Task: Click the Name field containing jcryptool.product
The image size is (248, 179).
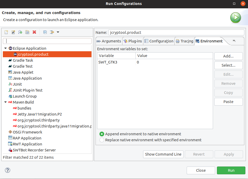Action: 176,33
